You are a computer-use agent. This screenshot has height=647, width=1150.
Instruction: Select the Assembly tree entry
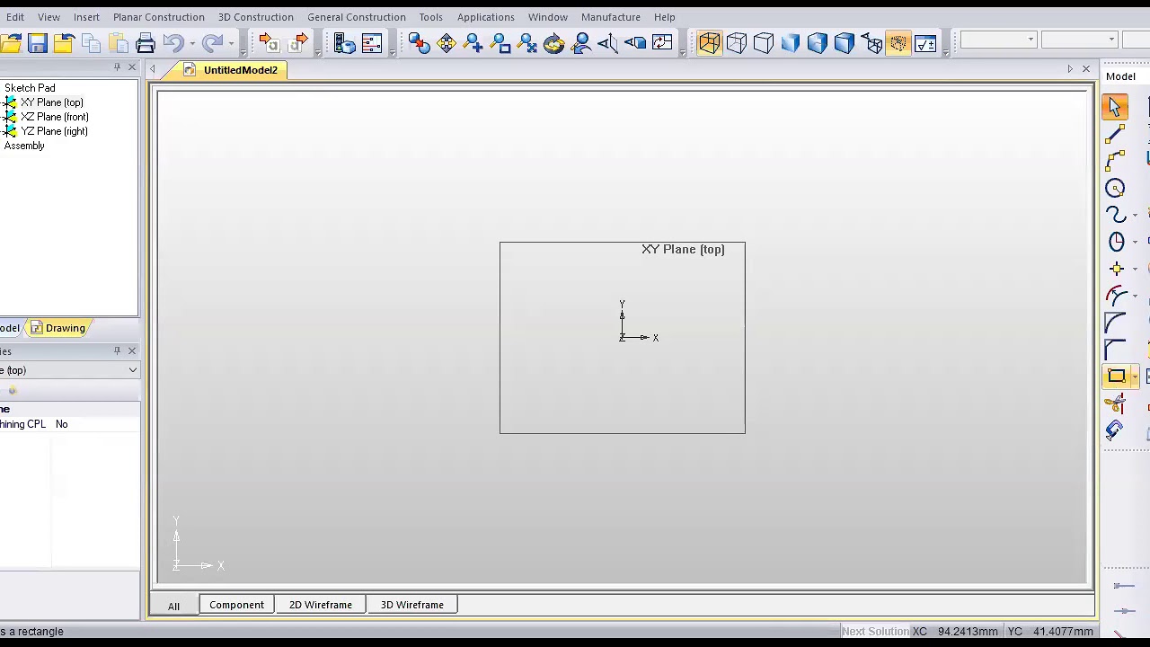(x=24, y=146)
